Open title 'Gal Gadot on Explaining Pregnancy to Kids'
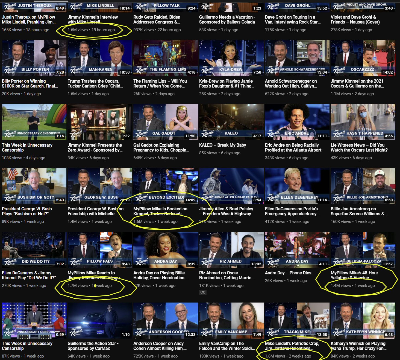This screenshot has width=400, height=360. [161, 147]
